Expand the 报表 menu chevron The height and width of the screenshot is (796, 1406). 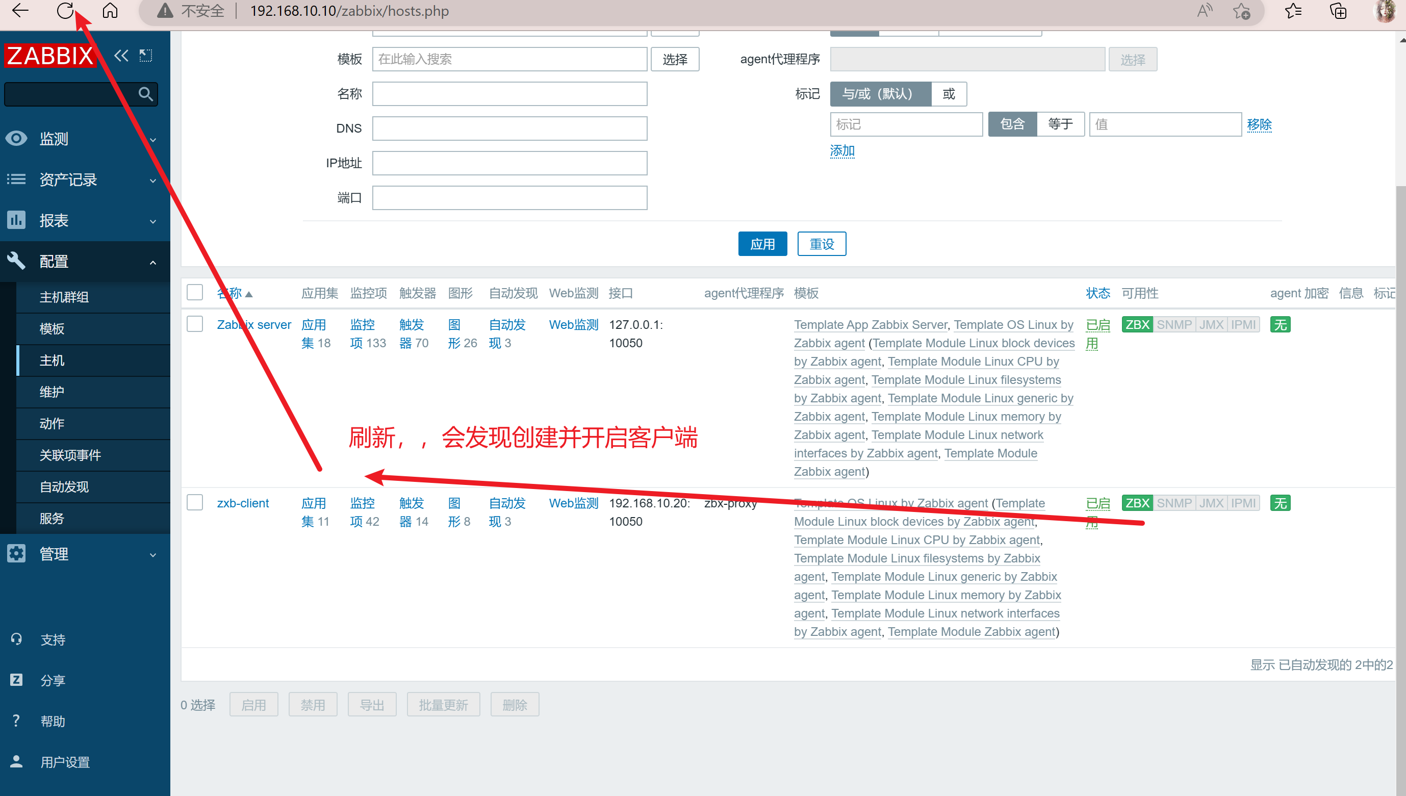(153, 221)
